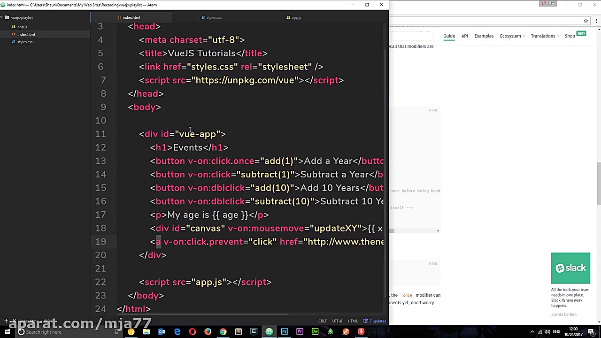
Task: Open the Guide page in the browser window
Action: point(449,36)
